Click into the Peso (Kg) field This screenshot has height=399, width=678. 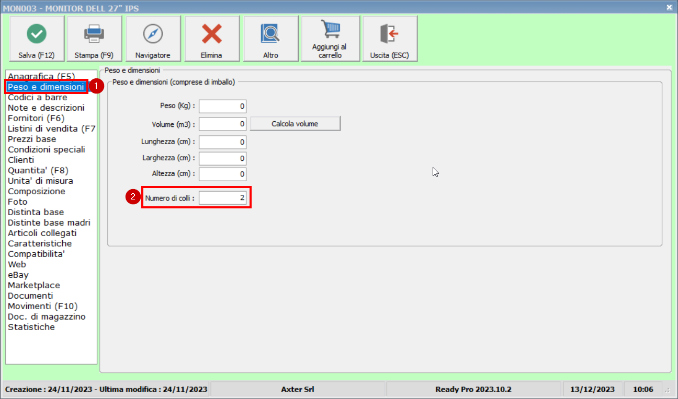pyautogui.click(x=222, y=107)
